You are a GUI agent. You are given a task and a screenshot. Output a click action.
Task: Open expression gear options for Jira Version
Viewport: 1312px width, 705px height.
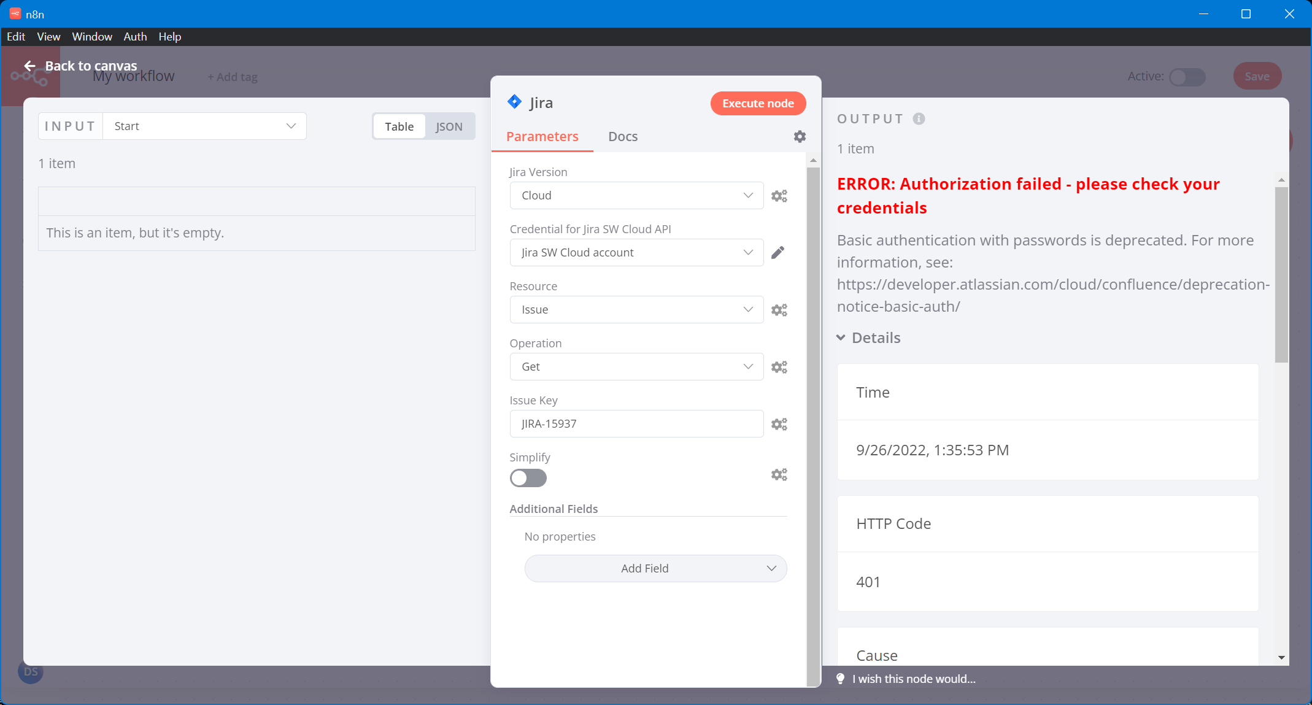[x=779, y=195]
